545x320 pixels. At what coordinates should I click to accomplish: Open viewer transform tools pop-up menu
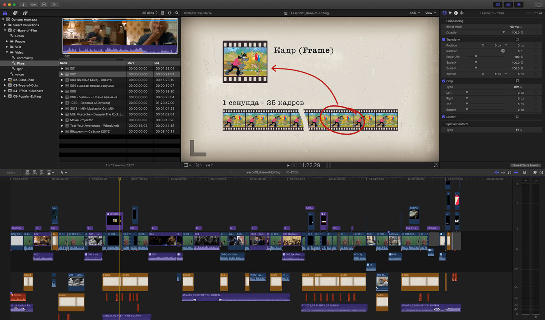pos(187,165)
